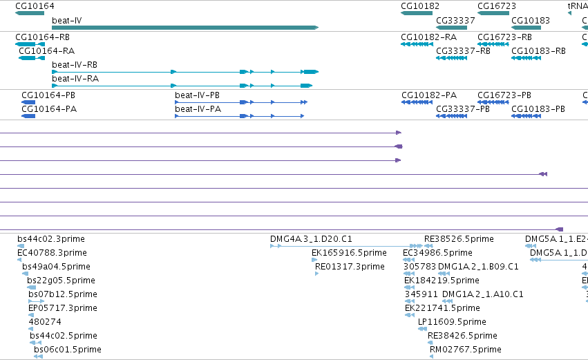
Task: Select the RE38426.5prime EST
Action: pos(430,343)
